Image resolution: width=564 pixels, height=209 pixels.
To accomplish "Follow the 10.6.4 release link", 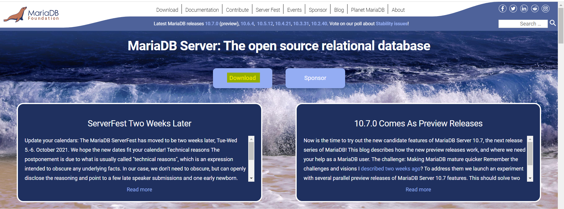I will (247, 24).
